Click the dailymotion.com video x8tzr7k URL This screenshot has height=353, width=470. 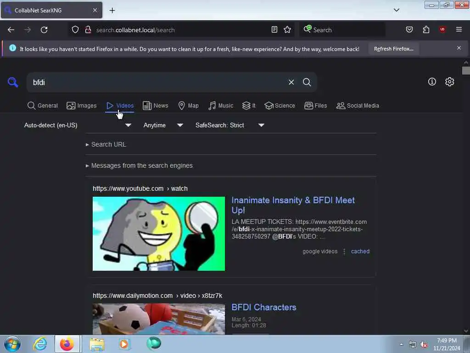coord(157,296)
